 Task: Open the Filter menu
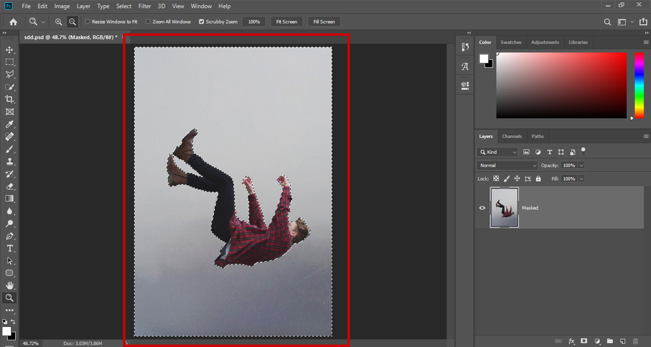click(144, 6)
